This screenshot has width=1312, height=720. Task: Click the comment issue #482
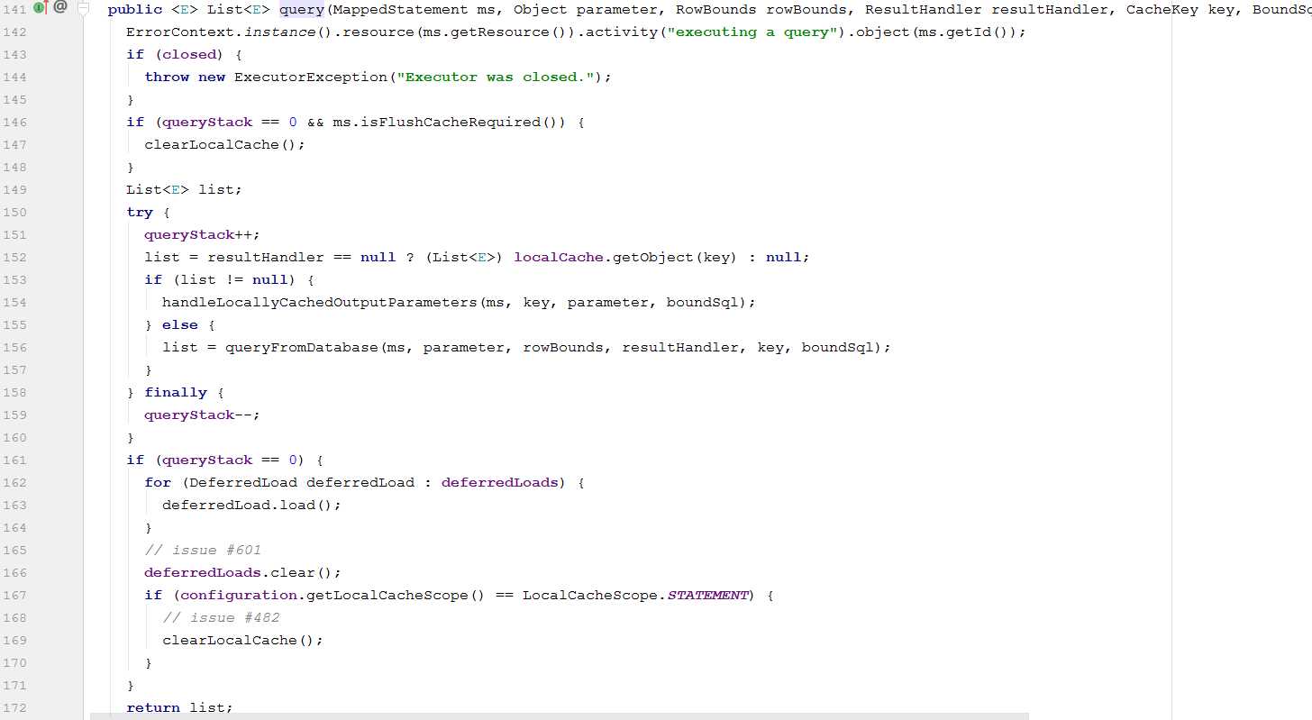pyautogui.click(x=221, y=618)
